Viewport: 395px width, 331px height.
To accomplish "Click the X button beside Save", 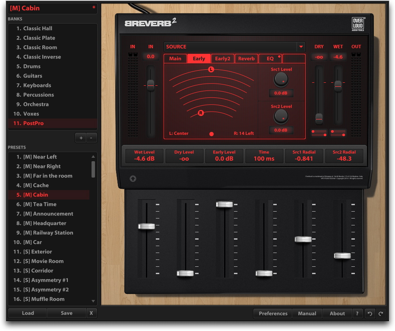I will [91, 313].
